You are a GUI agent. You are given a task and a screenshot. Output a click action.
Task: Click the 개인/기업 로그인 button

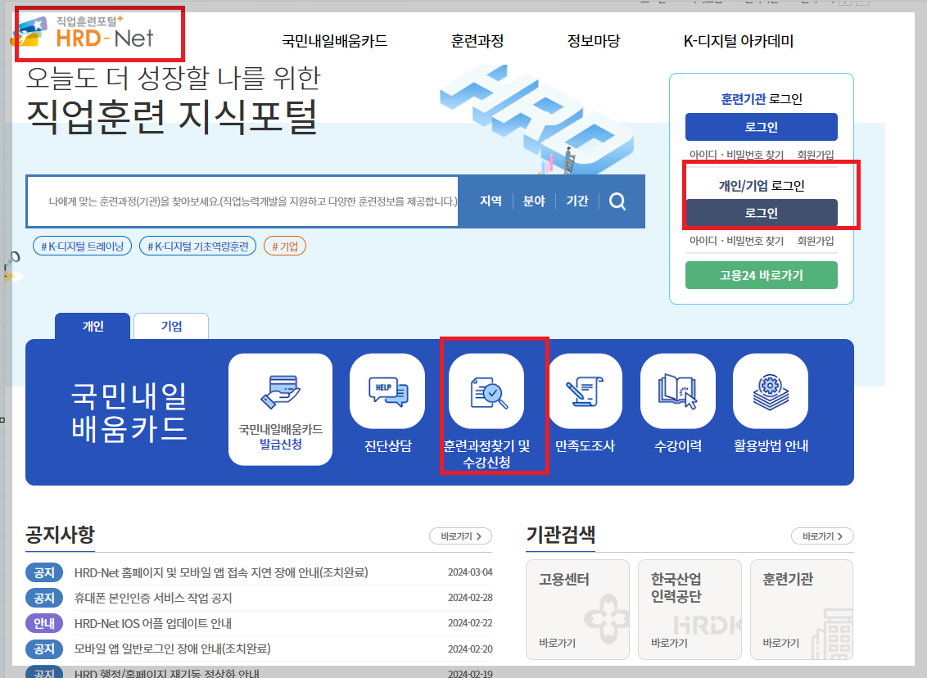(762, 213)
